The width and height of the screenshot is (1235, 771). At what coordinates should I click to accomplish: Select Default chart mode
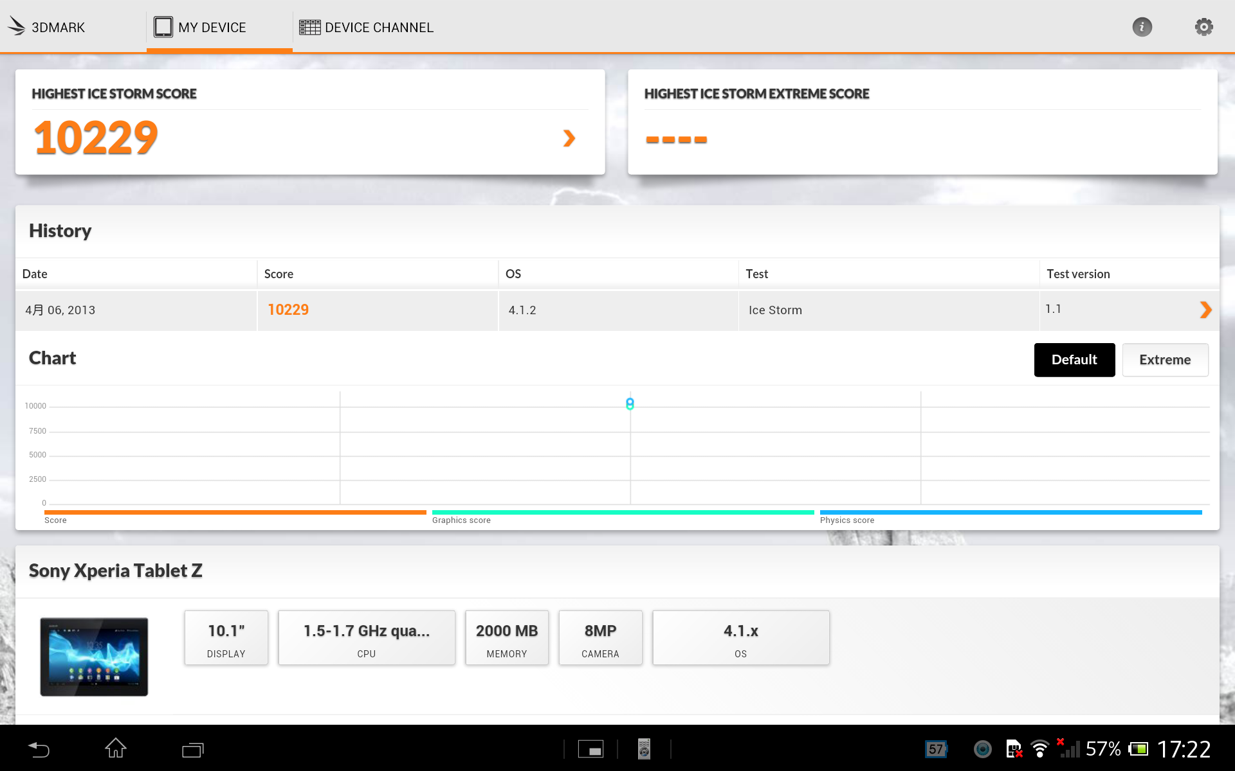1074,360
